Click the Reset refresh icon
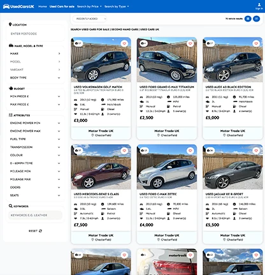The height and width of the screenshot is (275, 265). 40,231
